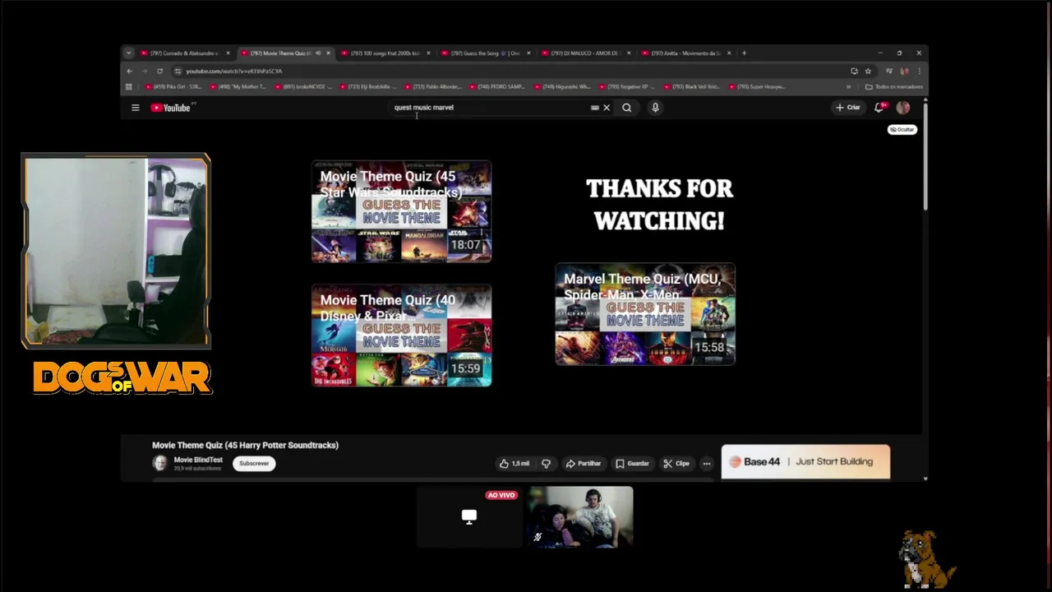Like the video with thumbs-up
This screenshot has width=1052, height=592.
[x=514, y=464]
